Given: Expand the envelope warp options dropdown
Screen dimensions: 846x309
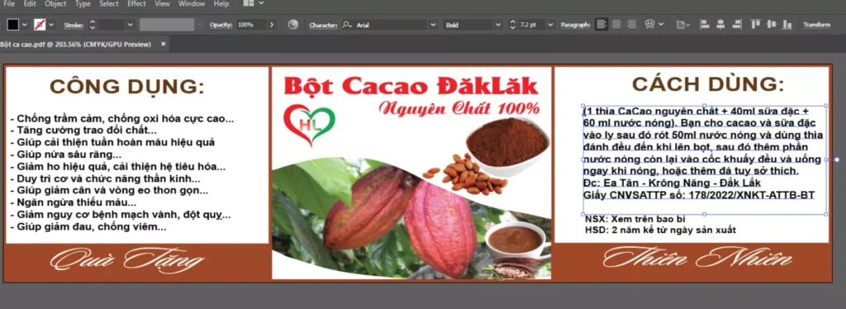Looking at the screenshot, I should pos(661,25).
